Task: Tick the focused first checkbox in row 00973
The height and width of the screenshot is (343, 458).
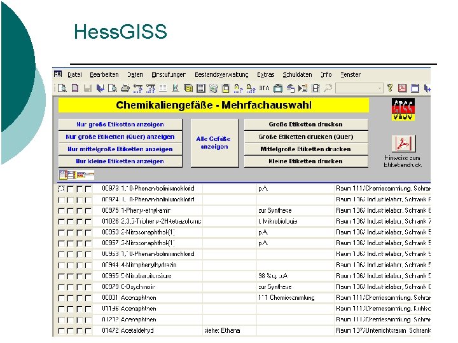Action: [61, 189]
